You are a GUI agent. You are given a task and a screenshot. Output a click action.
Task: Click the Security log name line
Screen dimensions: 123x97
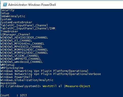[8, 10]
